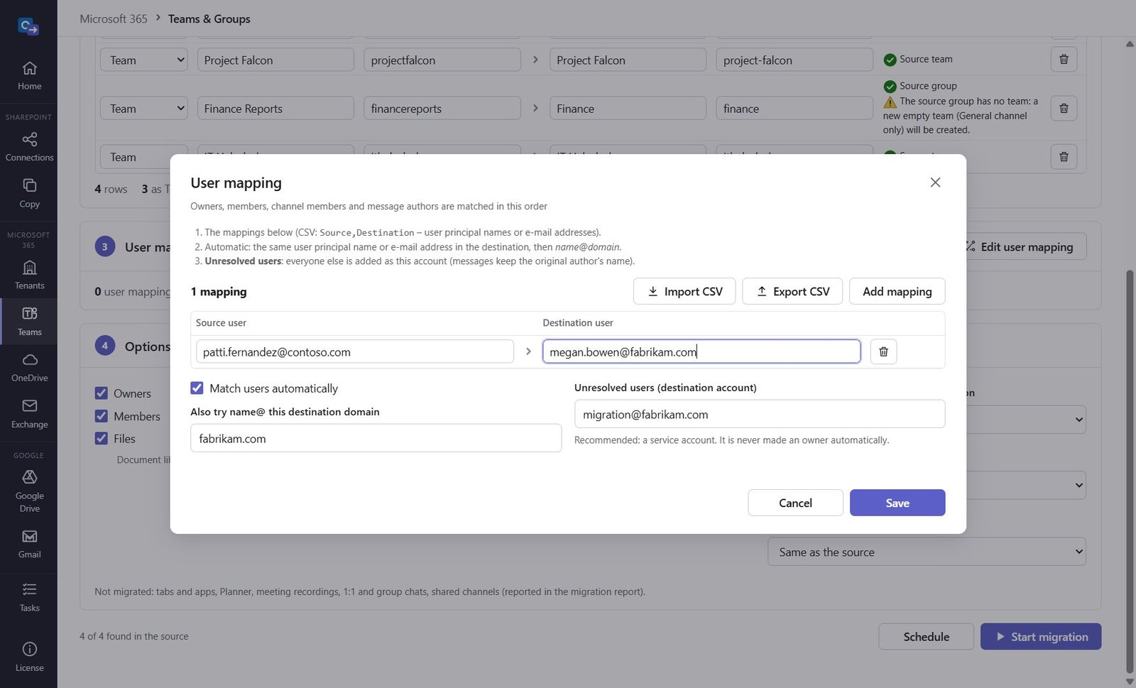Uncheck the Owners option
This screenshot has height=688, width=1136.
(x=102, y=393)
